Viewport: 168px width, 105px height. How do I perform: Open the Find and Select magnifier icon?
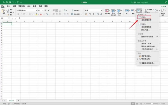point(162,11)
